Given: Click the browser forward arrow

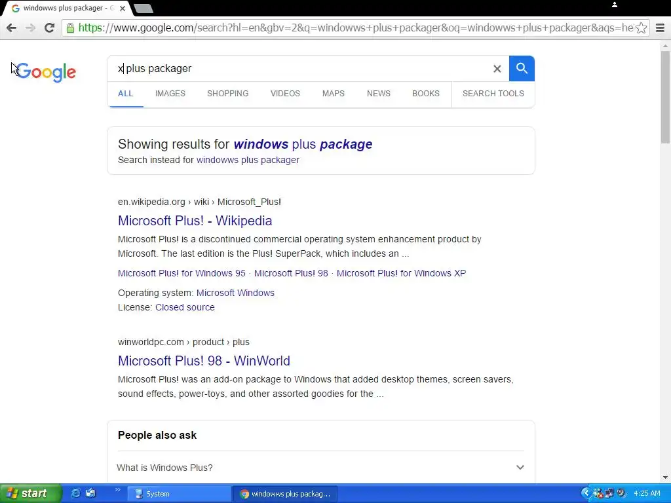Looking at the screenshot, I should pos(30,28).
